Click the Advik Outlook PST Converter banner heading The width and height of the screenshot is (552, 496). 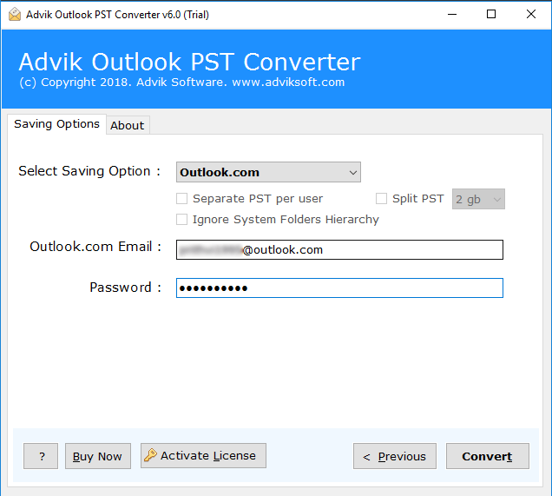pyautogui.click(x=189, y=62)
